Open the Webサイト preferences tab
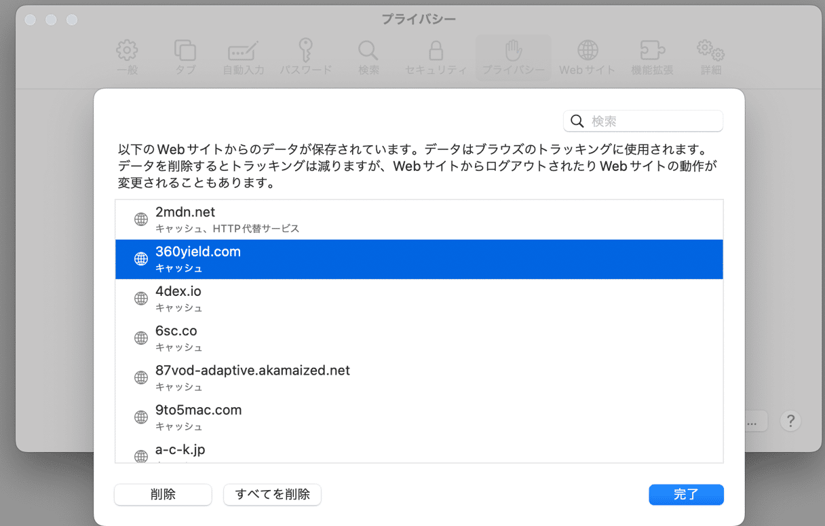Screen dimensions: 825x526 point(588,57)
